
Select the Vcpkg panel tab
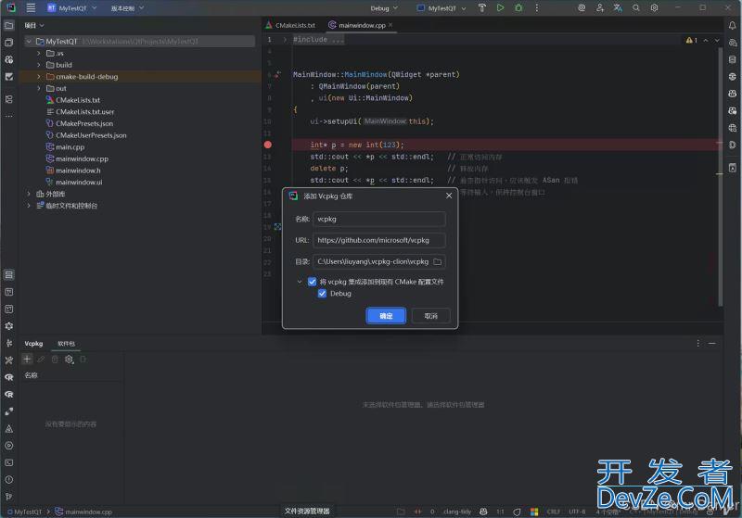pyautogui.click(x=33, y=344)
